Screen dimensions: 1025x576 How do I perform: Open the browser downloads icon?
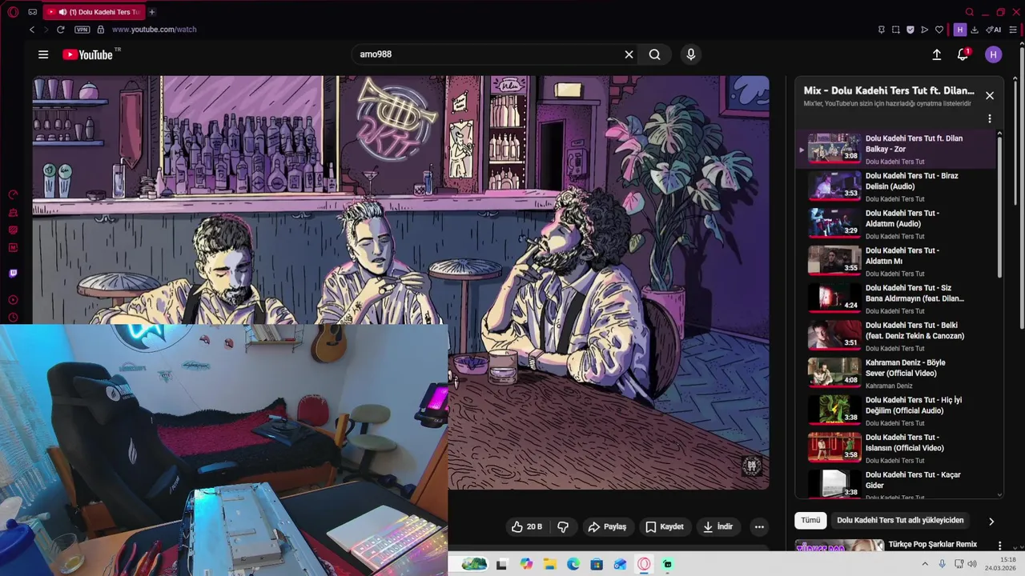tap(975, 30)
